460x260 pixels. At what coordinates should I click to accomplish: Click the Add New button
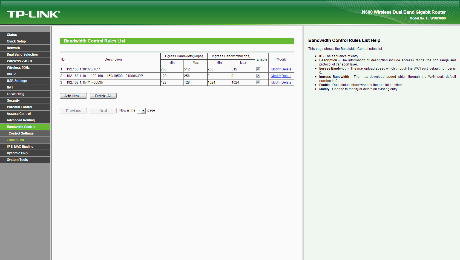tap(73, 96)
